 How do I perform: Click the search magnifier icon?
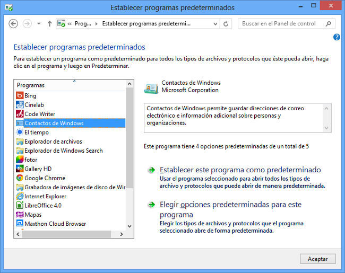(x=328, y=23)
